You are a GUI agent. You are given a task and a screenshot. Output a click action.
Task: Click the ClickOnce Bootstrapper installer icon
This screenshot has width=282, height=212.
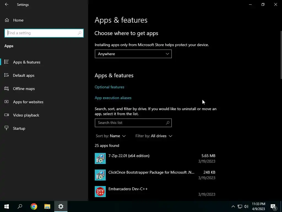click(x=100, y=175)
